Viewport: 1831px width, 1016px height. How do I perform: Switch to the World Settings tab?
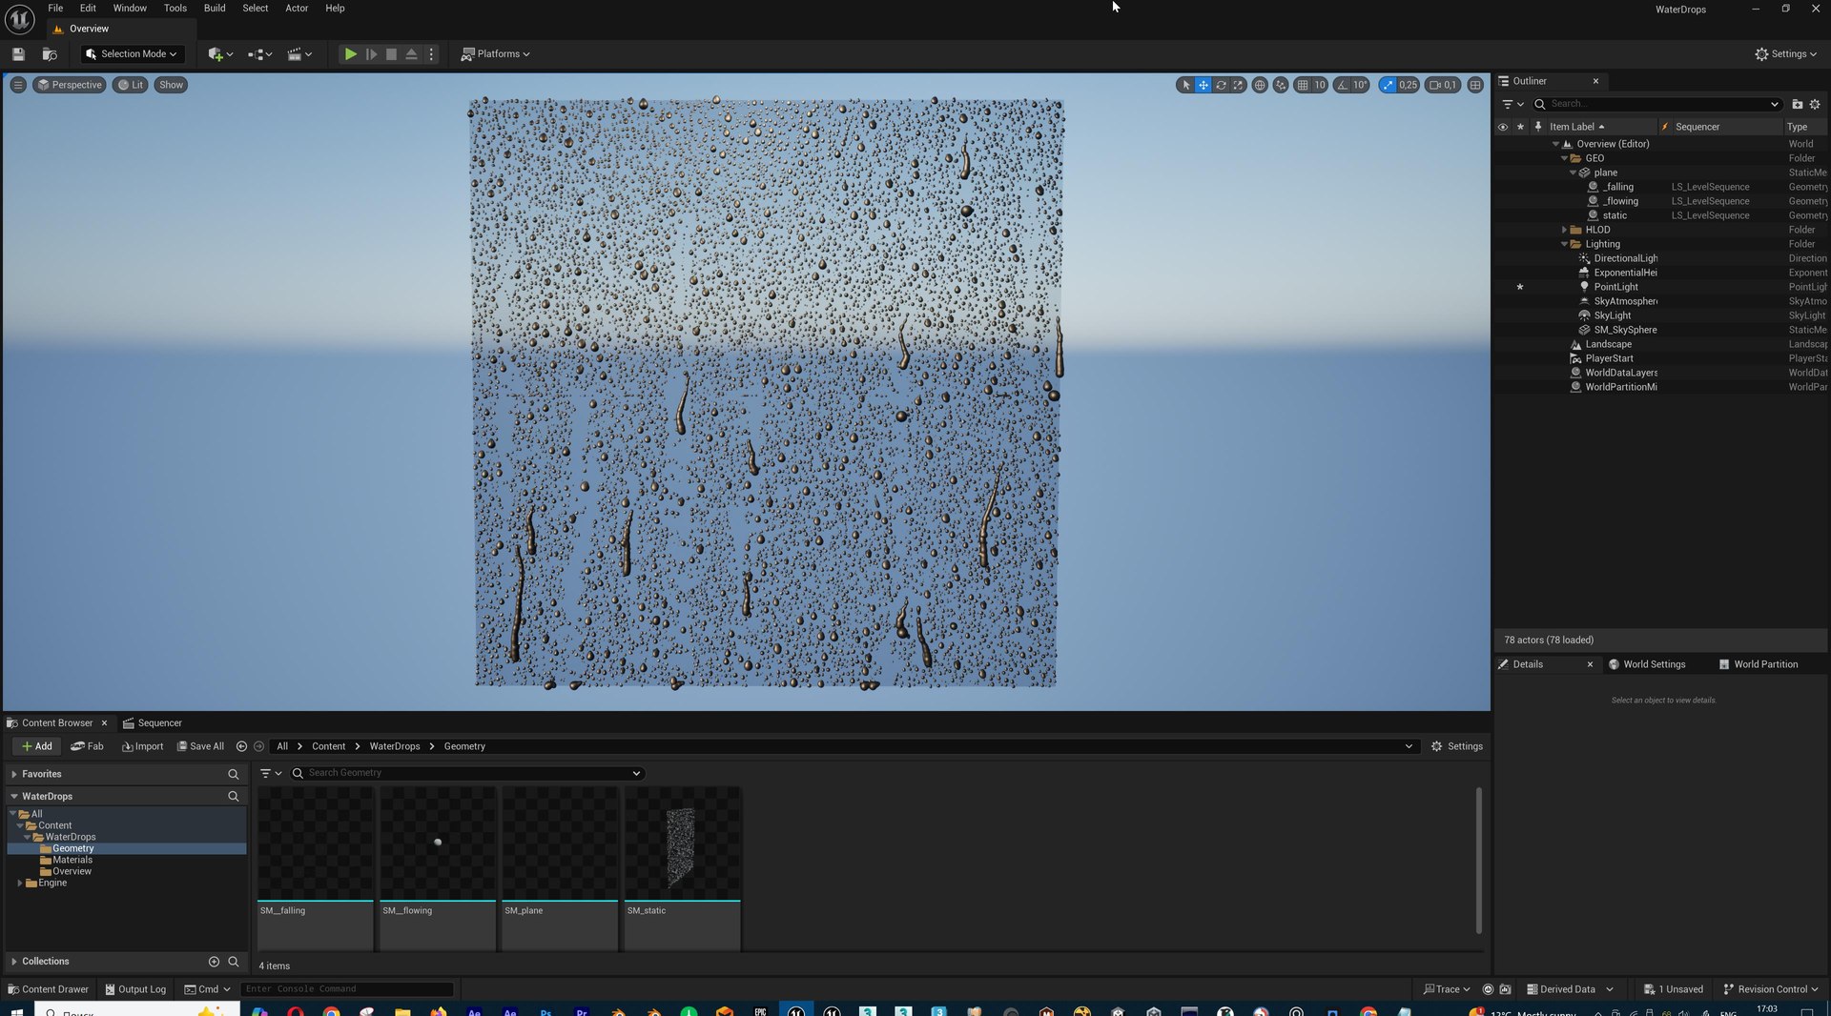pyautogui.click(x=1647, y=664)
